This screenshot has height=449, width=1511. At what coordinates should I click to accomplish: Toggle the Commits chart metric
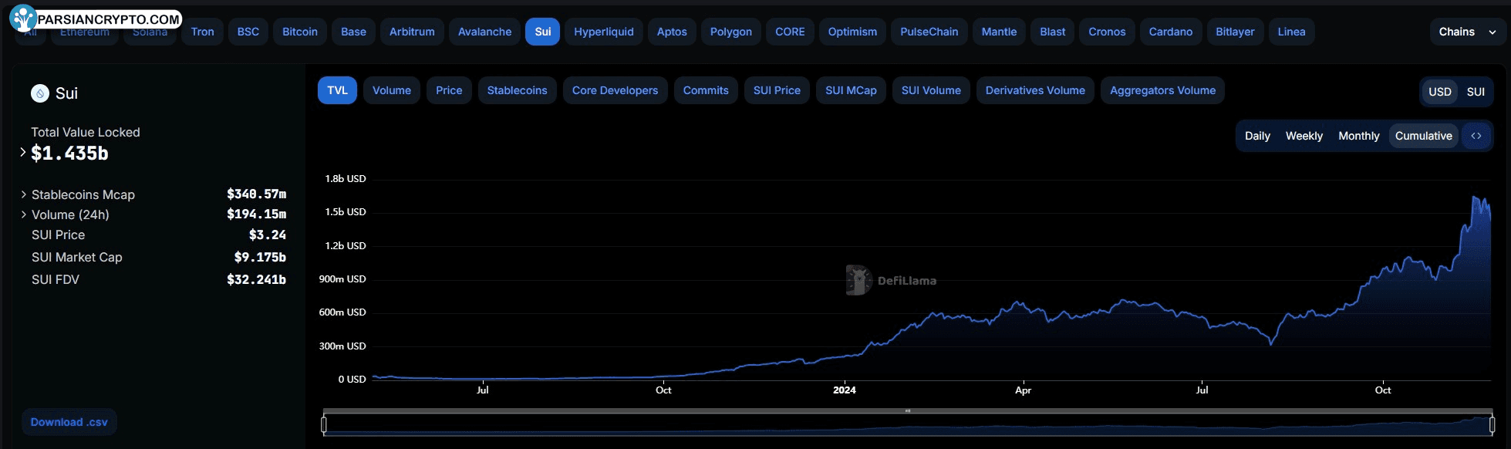(x=706, y=90)
